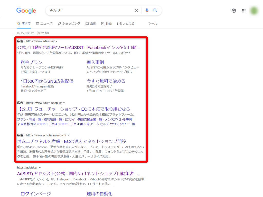Open the 今すぐ無料で始める sitelink
This screenshot has width=263, height=197.
coord(106,81)
